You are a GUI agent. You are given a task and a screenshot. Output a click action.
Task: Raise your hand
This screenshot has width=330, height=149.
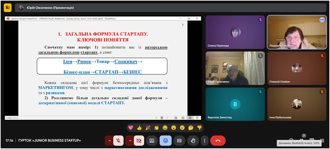click(193, 141)
